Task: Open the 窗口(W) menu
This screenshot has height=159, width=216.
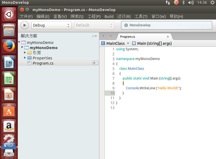Action: point(158,17)
